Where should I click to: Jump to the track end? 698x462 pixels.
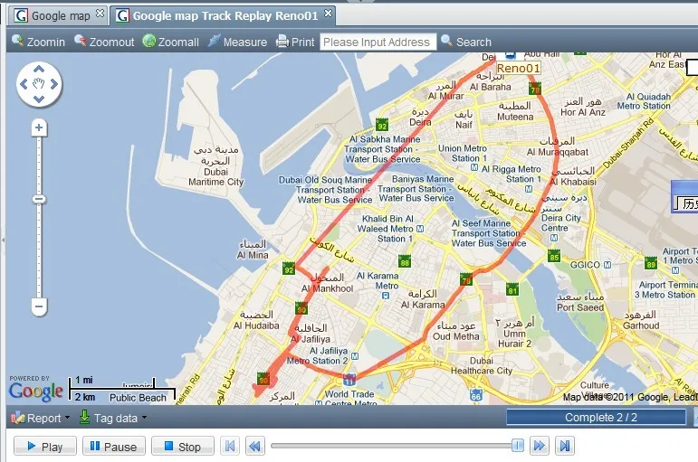click(564, 446)
